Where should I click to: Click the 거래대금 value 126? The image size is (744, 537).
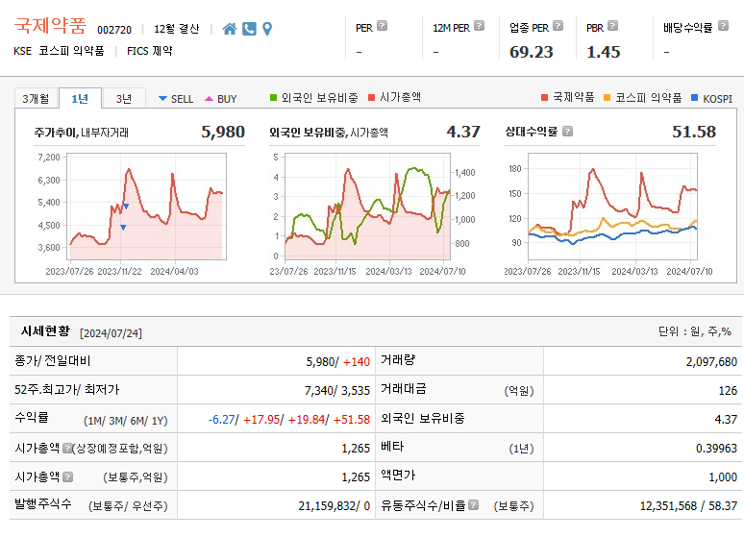coord(728,391)
